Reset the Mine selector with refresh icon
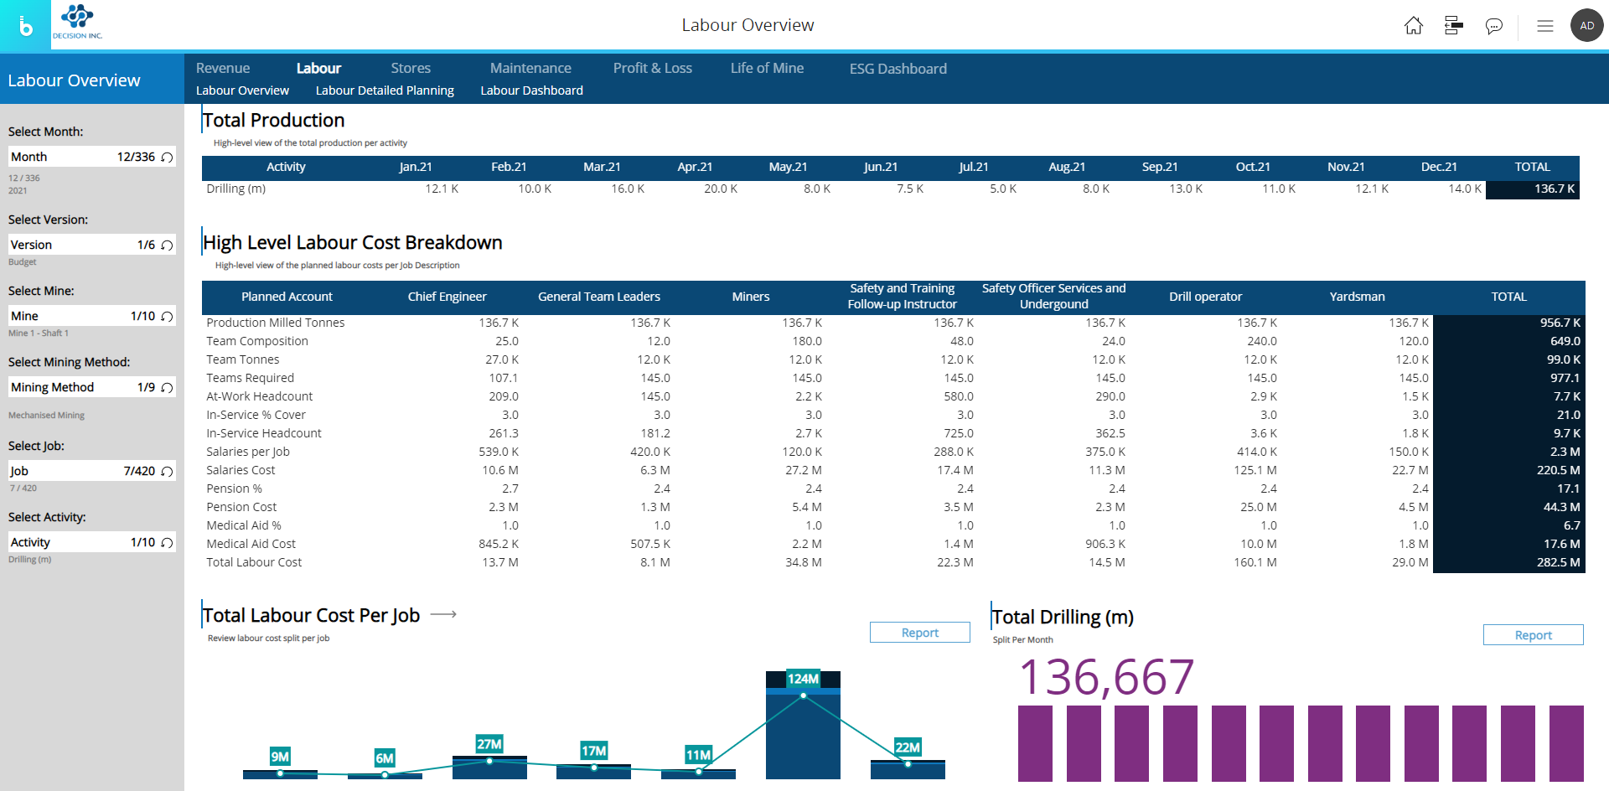1609x791 pixels. [167, 316]
